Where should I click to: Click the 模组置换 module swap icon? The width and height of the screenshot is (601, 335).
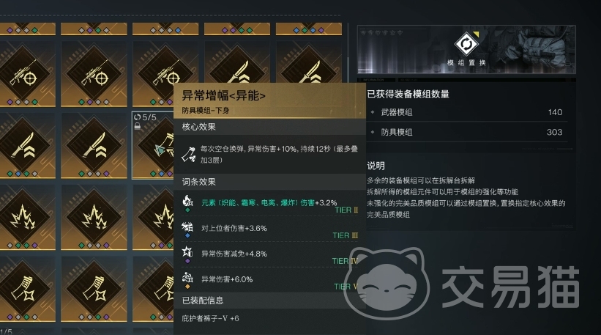(466, 44)
